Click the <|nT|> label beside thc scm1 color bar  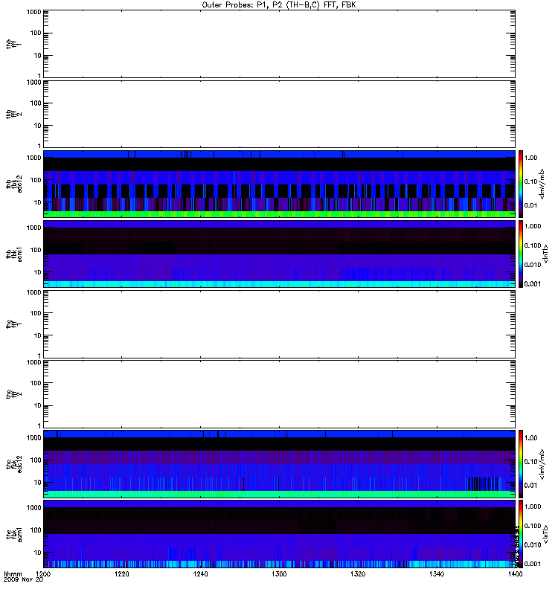pyautogui.click(x=546, y=534)
